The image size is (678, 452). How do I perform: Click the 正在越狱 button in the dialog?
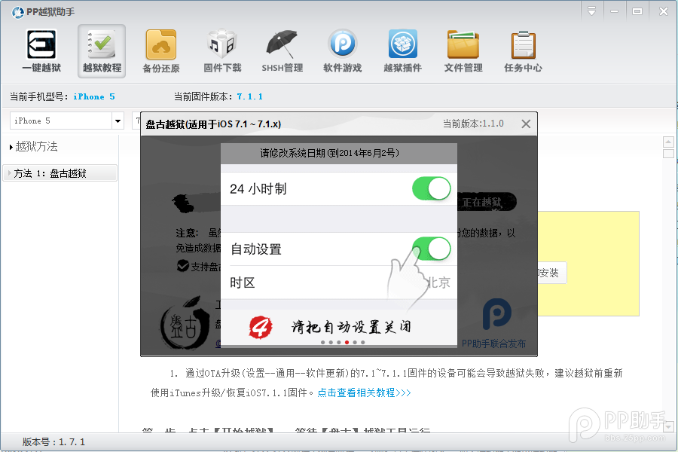tap(487, 202)
